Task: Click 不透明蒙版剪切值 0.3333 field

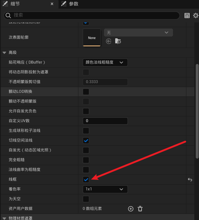Action: click(105, 82)
